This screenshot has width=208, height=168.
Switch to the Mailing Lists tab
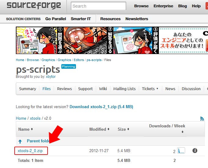pyautogui.click(x=124, y=89)
